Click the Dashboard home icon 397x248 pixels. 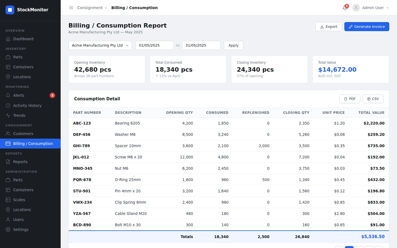coord(8,39)
